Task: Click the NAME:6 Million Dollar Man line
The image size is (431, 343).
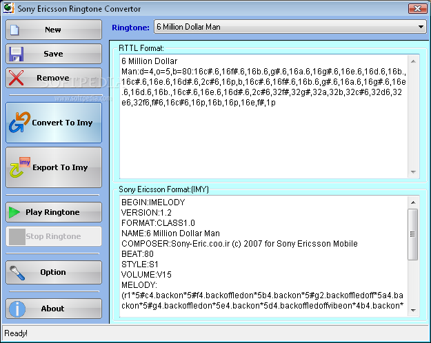Action: [170, 233]
